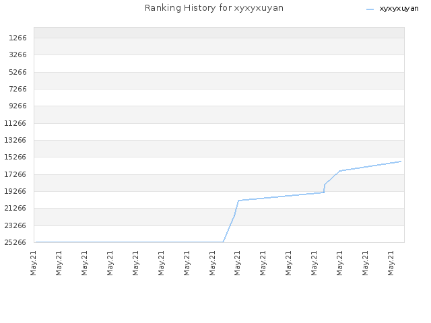Click the y-axis label 19266
Image resolution: width=431 pixels, height=323 pixels.
(x=15, y=191)
